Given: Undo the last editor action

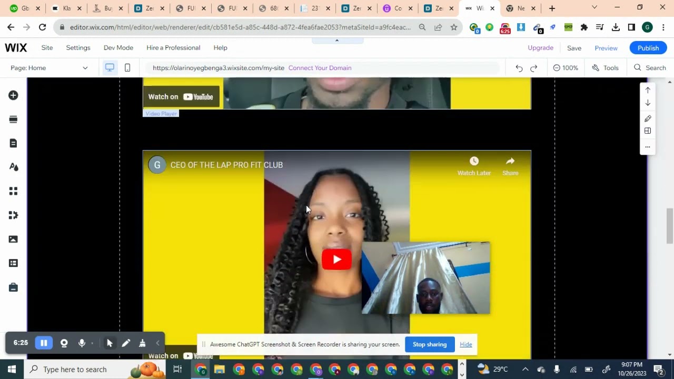Looking at the screenshot, I should click(x=519, y=68).
